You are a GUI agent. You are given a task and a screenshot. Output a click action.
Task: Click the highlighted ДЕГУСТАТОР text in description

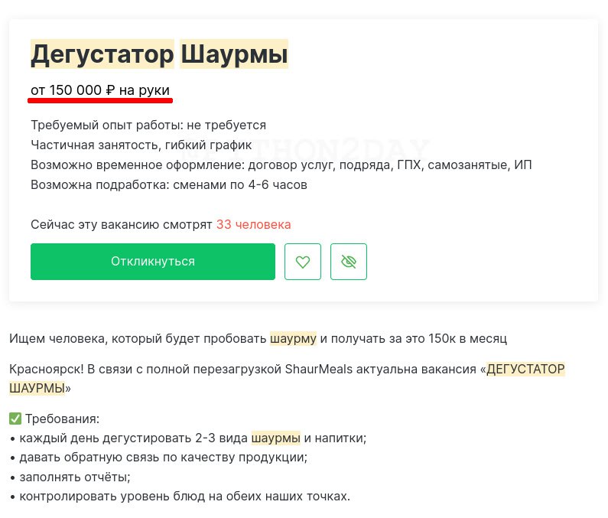(x=526, y=369)
